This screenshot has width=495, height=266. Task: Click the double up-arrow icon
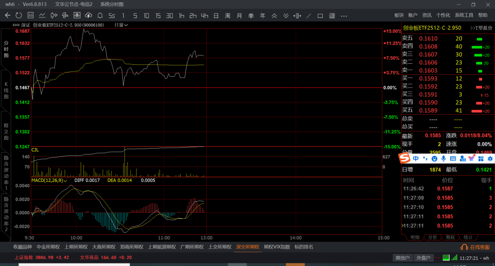point(275,16)
